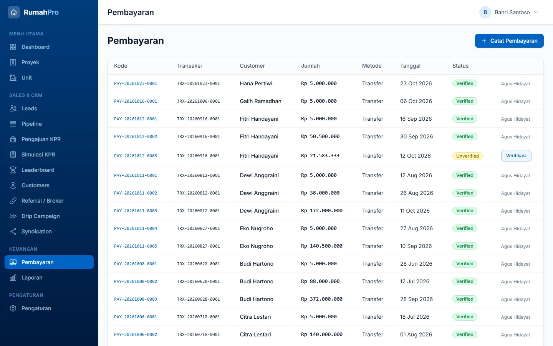Expand the Bahri Santoso user menu chevron
The height and width of the screenshot is (346, 553).
(536, 12)
